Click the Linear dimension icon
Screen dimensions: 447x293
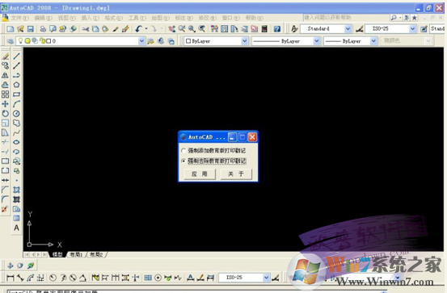point(11,278)
